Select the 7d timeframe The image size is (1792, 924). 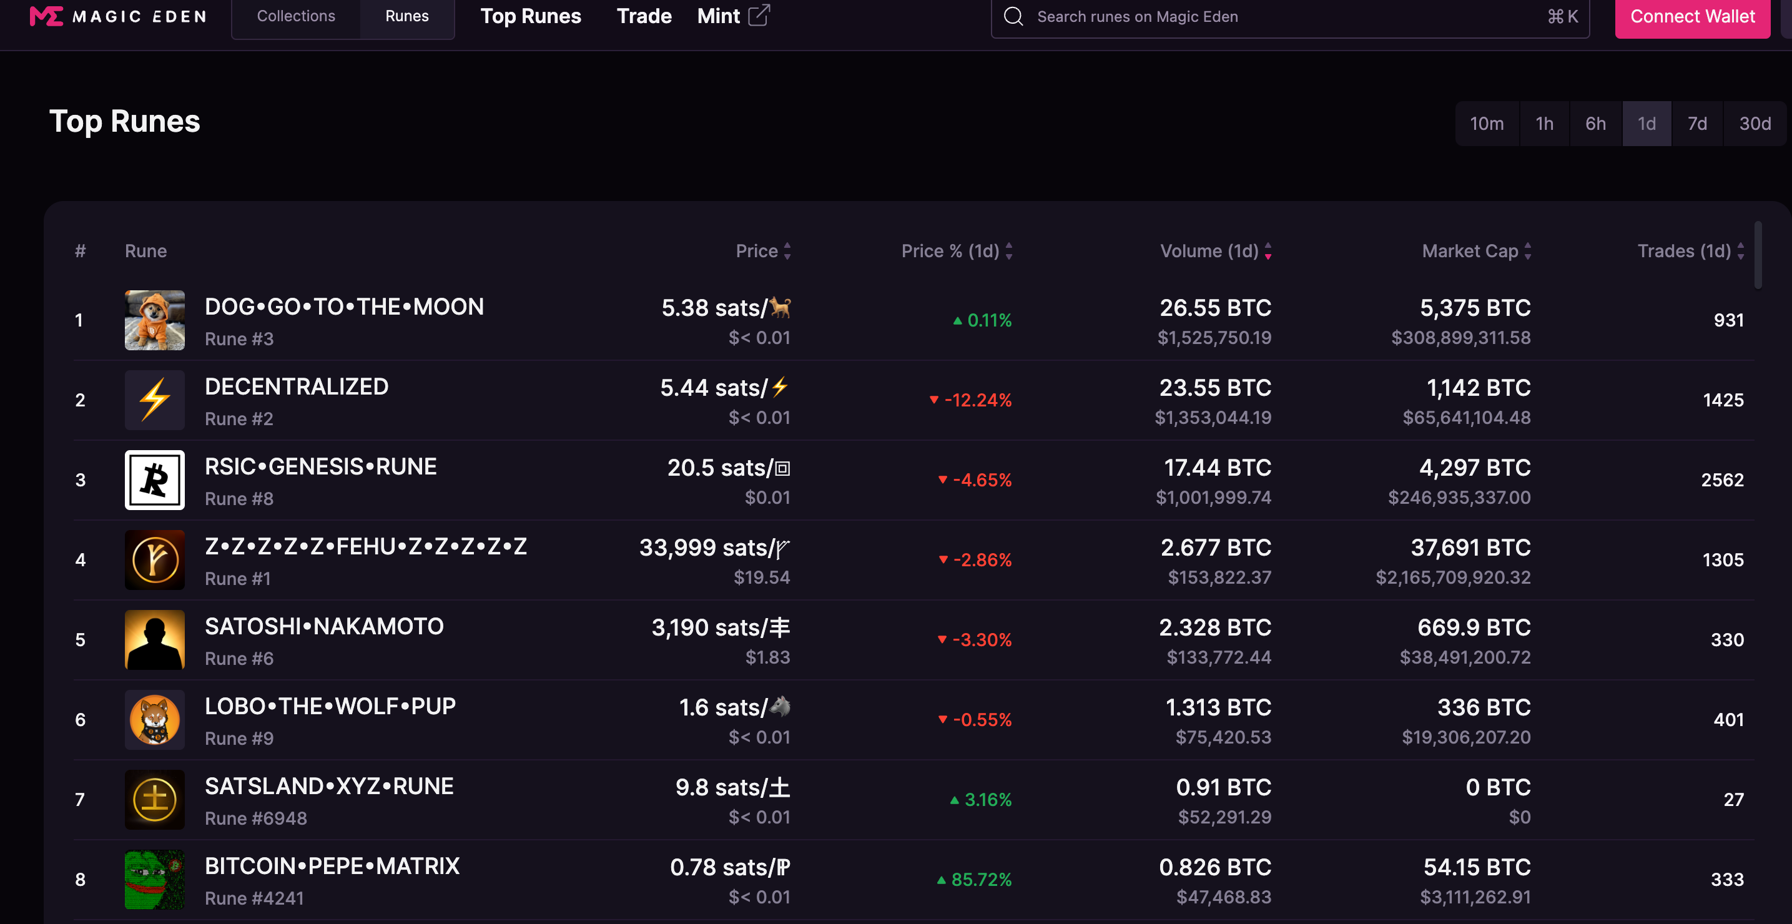pos(1697,124)
